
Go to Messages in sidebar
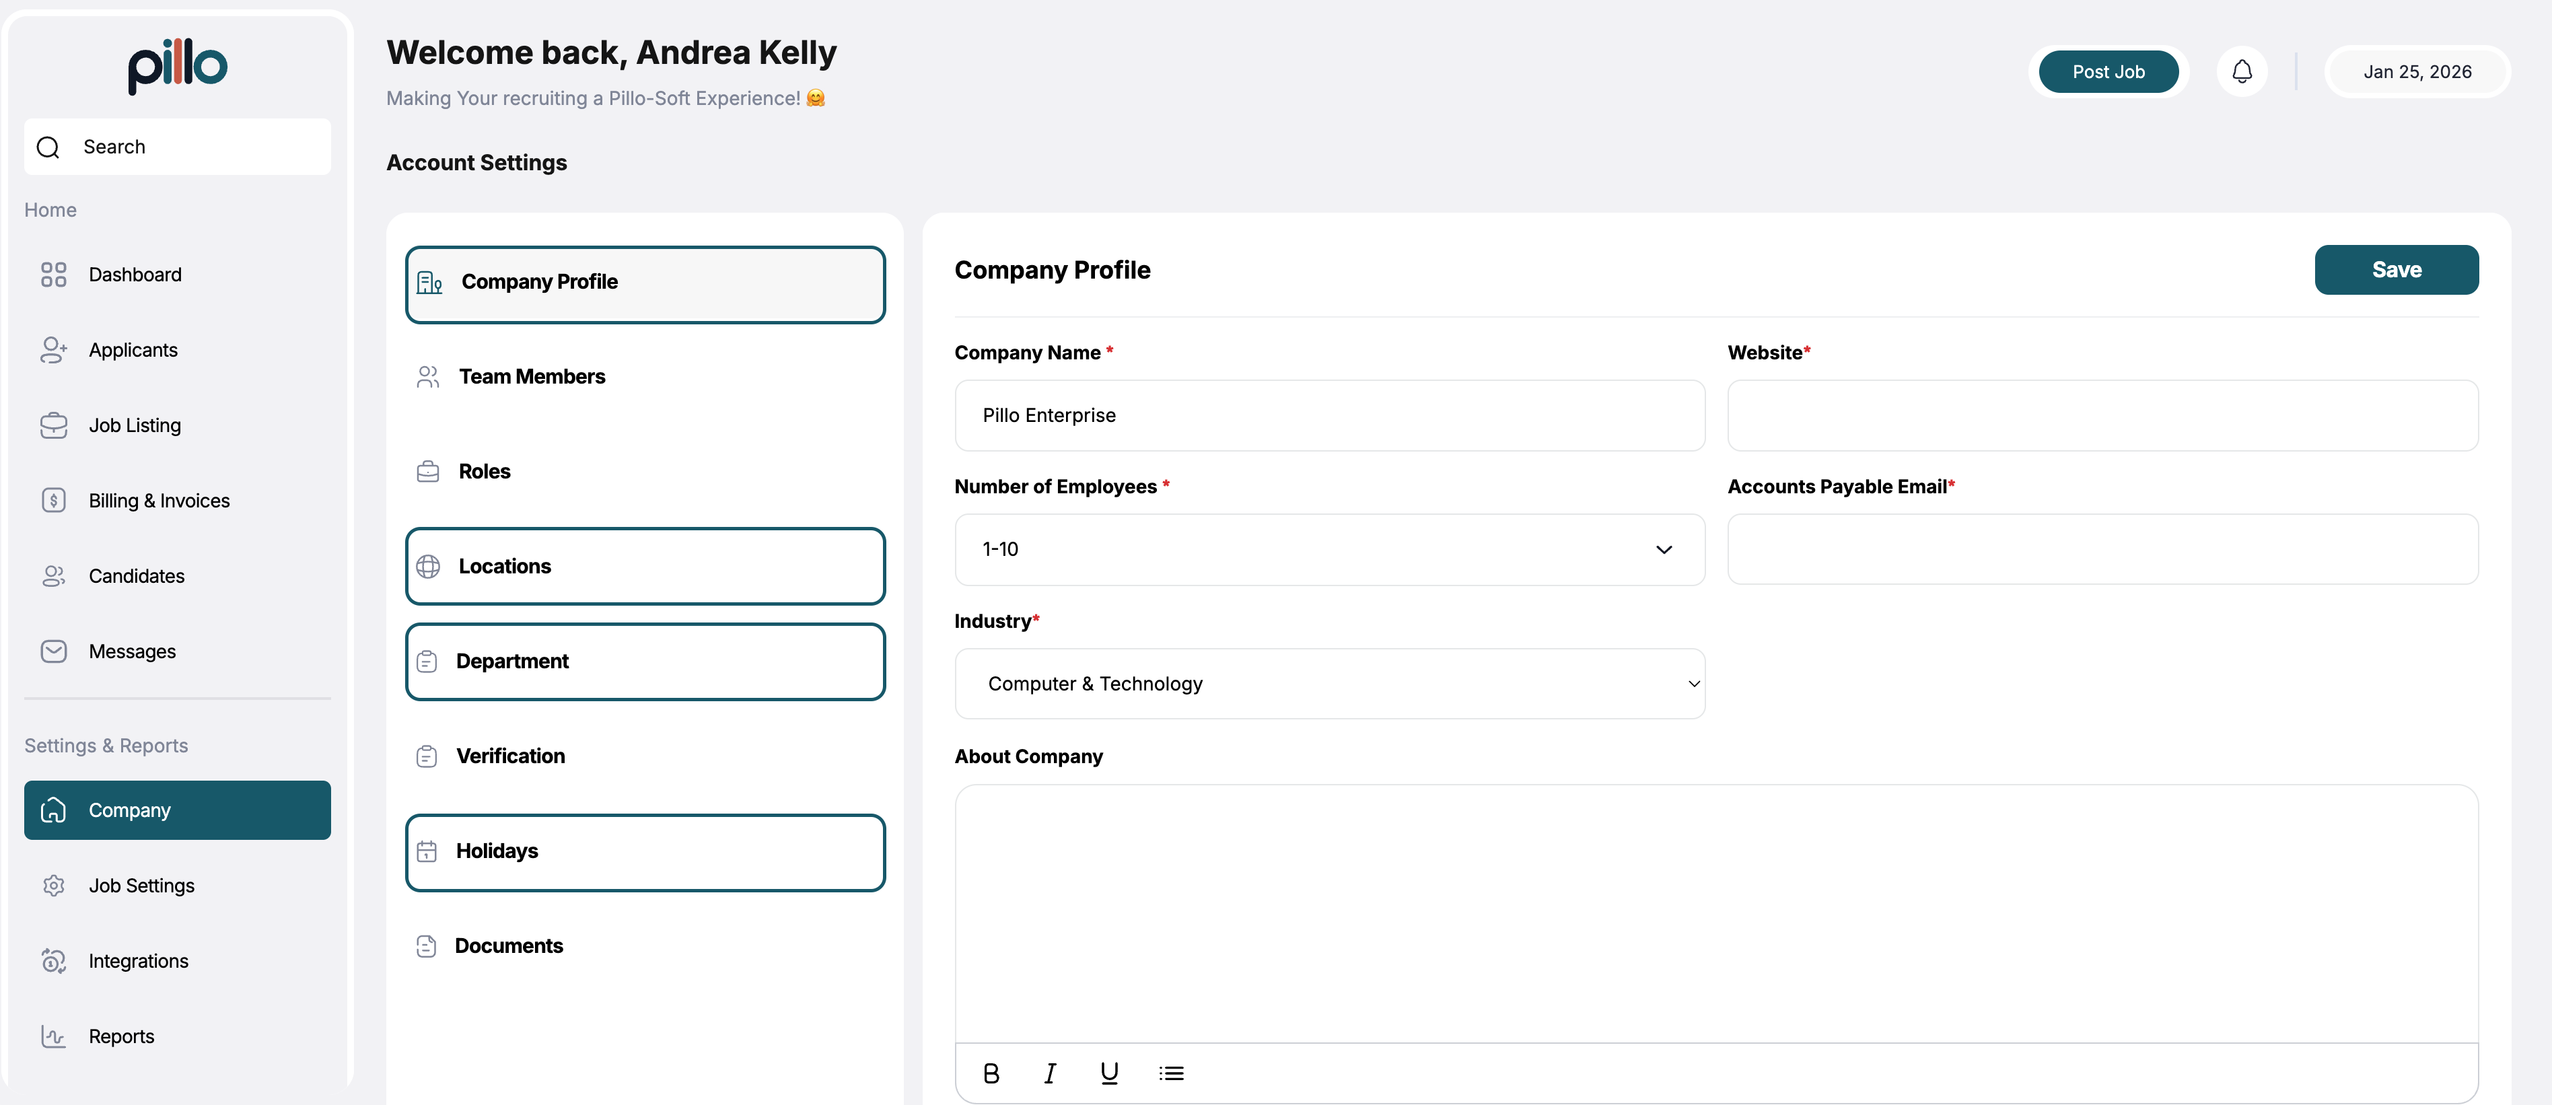177,651
